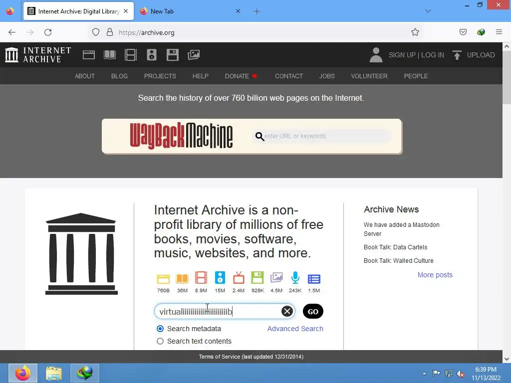511x383 pixels.
Task: Open the JOBS menu item
Action: pyautogui.click(x=327, y=76)
